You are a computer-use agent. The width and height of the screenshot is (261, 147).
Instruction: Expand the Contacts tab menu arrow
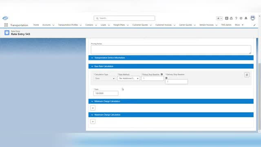pyautogui.click(x=96, y=25)
